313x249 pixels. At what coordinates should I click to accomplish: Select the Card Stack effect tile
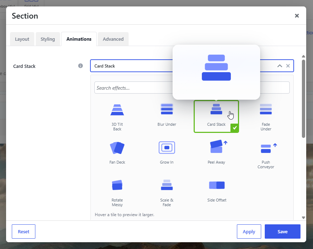point(216,117)
